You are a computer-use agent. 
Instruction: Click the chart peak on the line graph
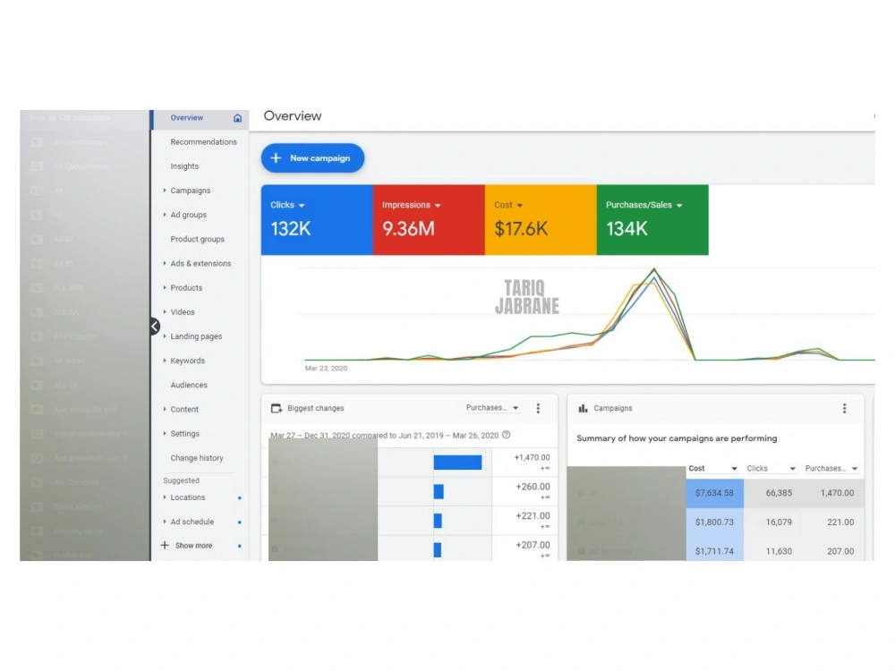point(654,269)
